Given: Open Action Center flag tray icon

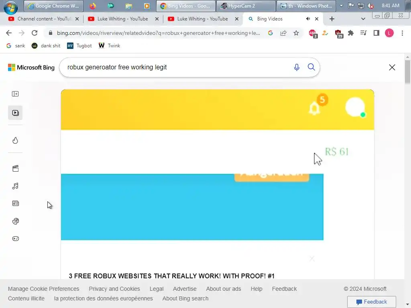Looking at the screenshot, I should [351, 6].
